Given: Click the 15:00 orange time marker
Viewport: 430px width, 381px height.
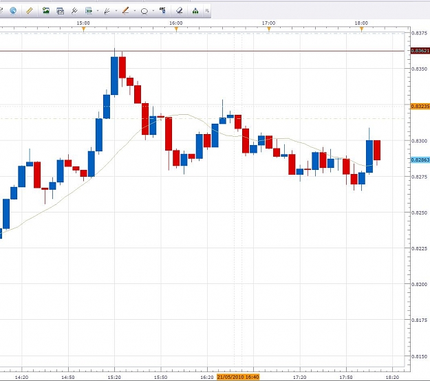Looking at the screenshot, I should point(84,29).
